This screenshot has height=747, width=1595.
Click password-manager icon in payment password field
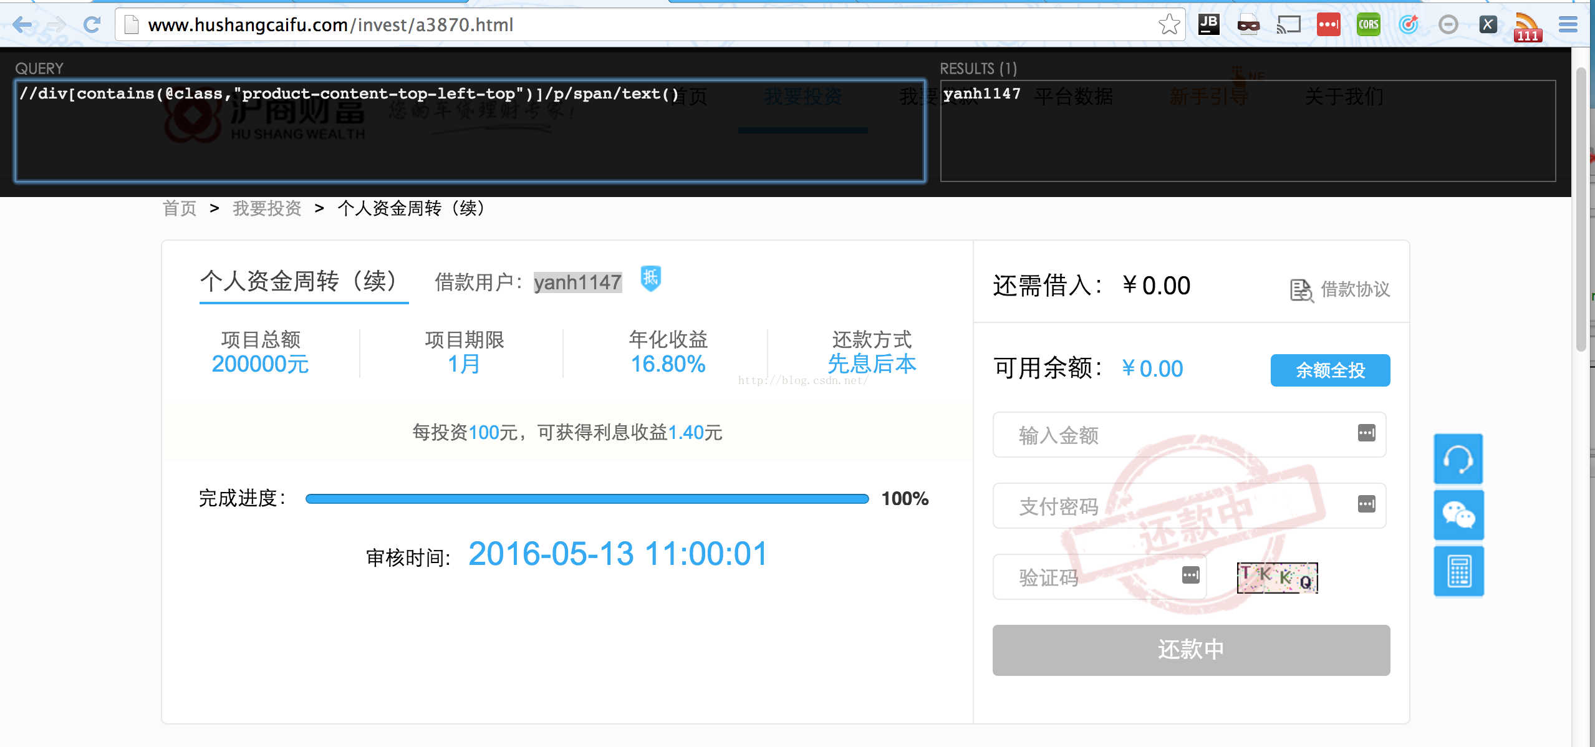[x=1366, y=504]
